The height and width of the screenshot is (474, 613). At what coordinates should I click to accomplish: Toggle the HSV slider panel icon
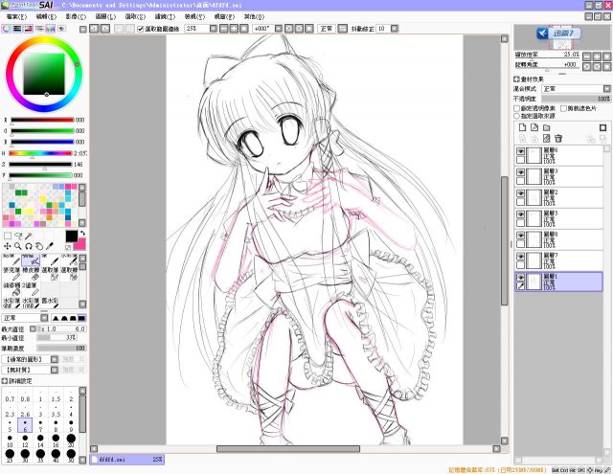tap(28, 29)
